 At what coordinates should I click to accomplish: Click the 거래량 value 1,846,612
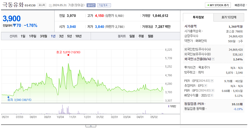click(x=160, y=16)
